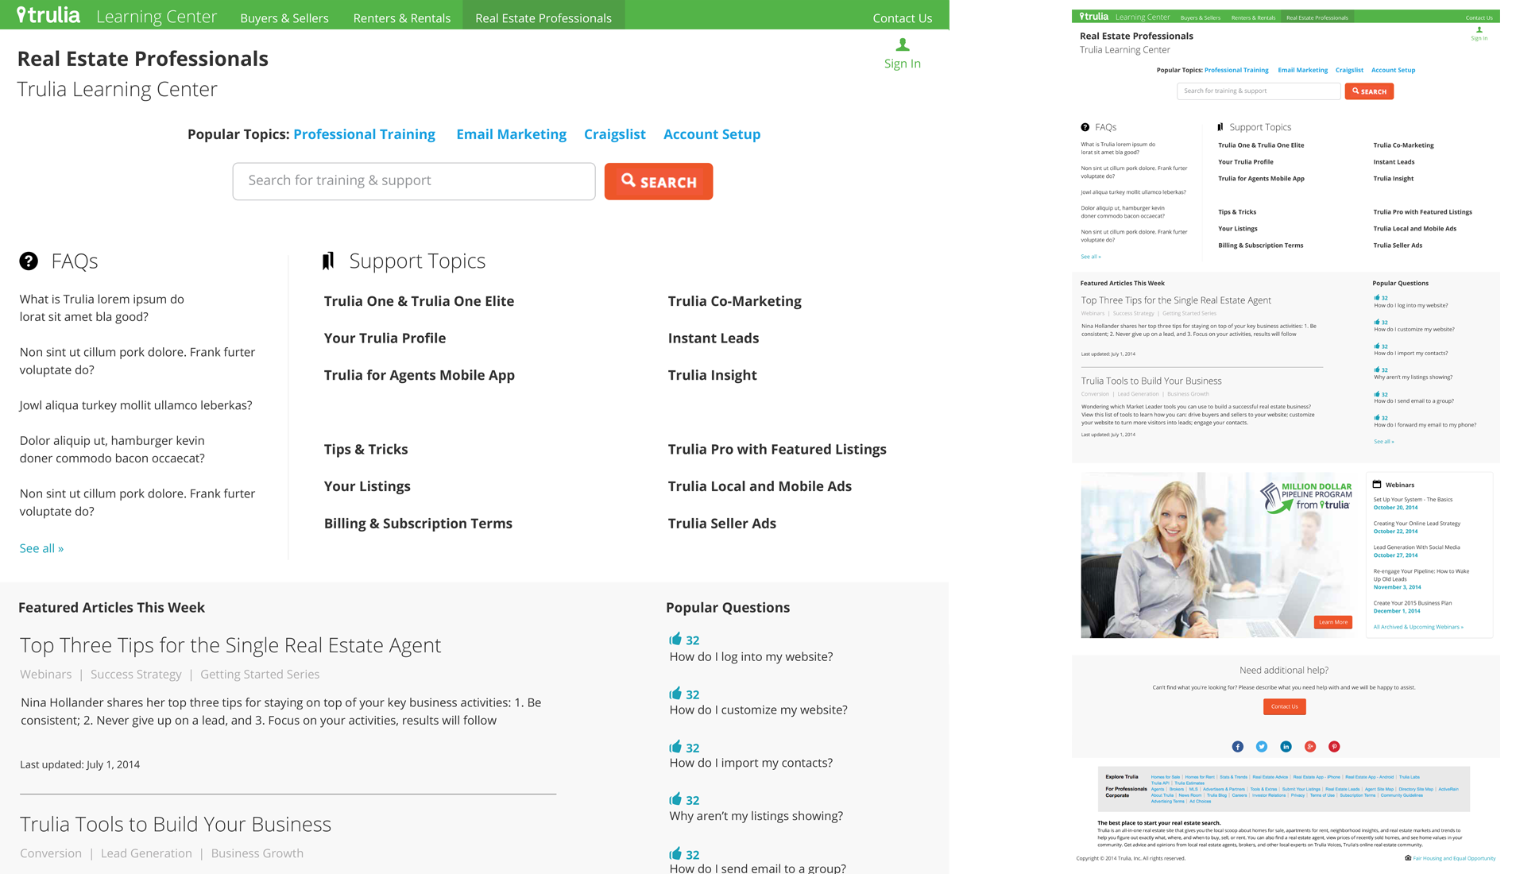Screen dimensions: 1516x874
Task: Focus the search field in the small preview
Action: [1259, 91]
